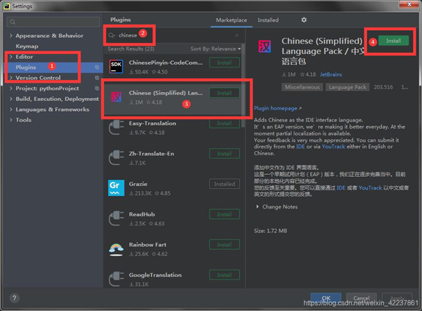Switch to the Marketplace tab
The height and width of the screenshot is (311, 422).
231,20
